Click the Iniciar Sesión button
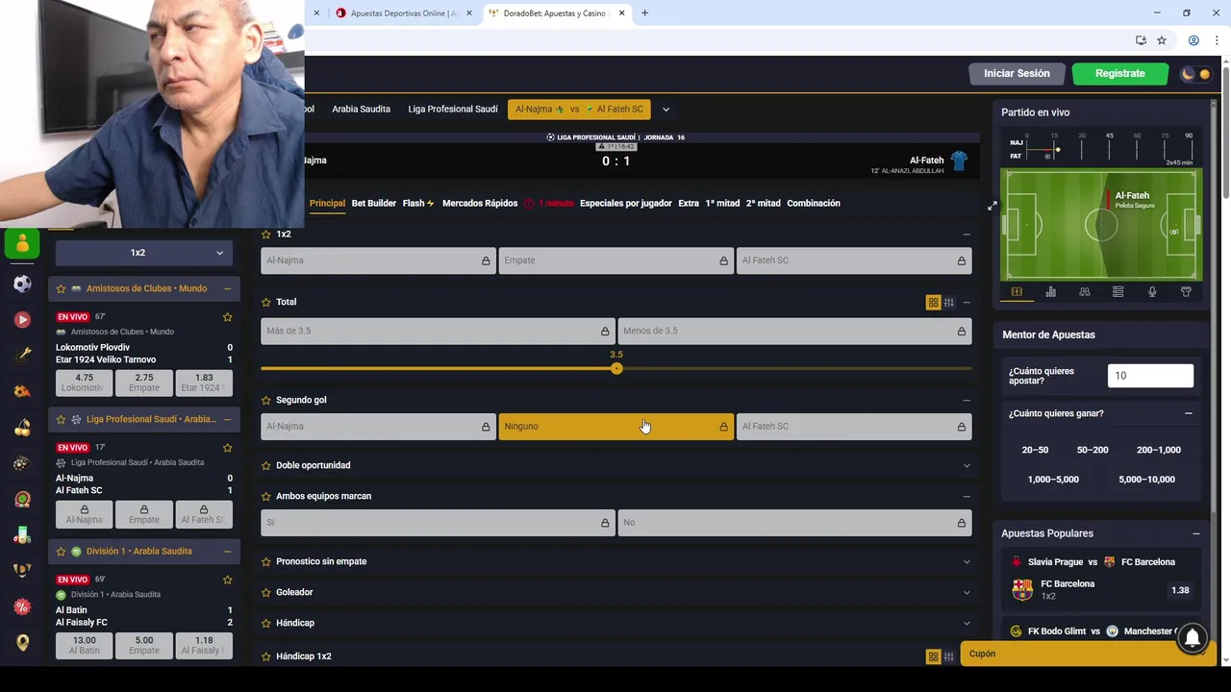 1017,73
